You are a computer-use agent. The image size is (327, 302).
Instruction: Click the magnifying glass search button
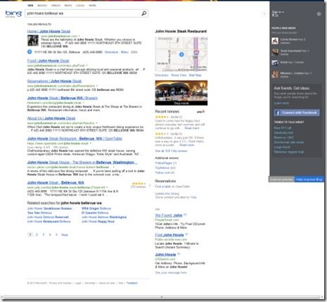[x=144, y=13]
